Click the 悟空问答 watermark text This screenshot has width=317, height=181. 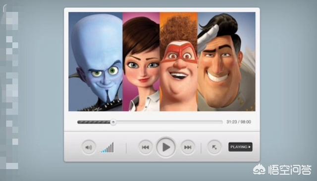click(290, 170)
